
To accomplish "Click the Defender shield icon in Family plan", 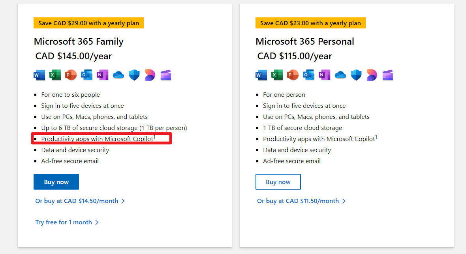I will click(x=135, y=75).
